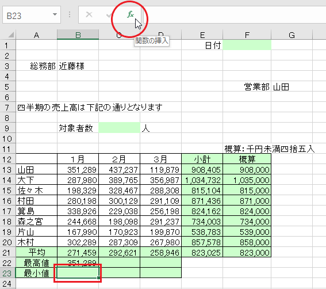Select column A header
This screenshot has height=289, width=326.
[36, 35]
